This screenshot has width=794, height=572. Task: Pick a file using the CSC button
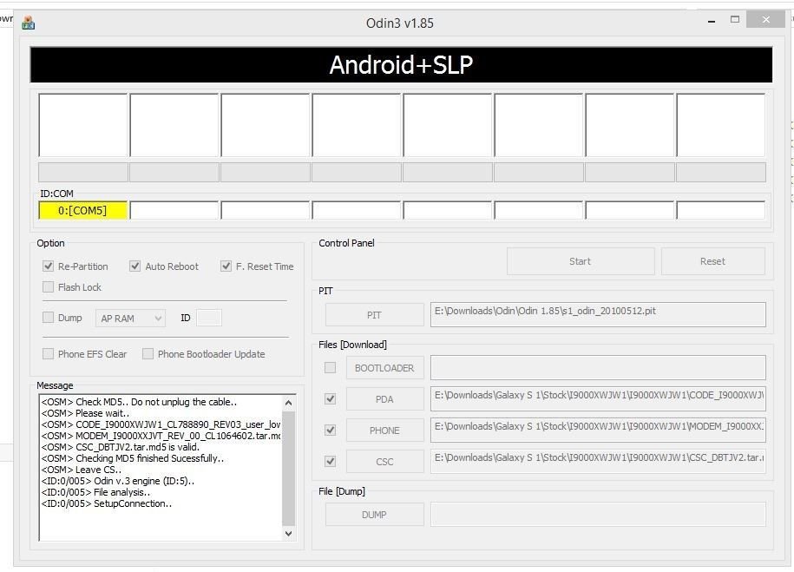pos(384,462)
